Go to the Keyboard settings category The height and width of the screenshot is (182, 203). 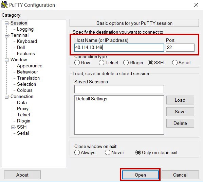tap(27, 41)
